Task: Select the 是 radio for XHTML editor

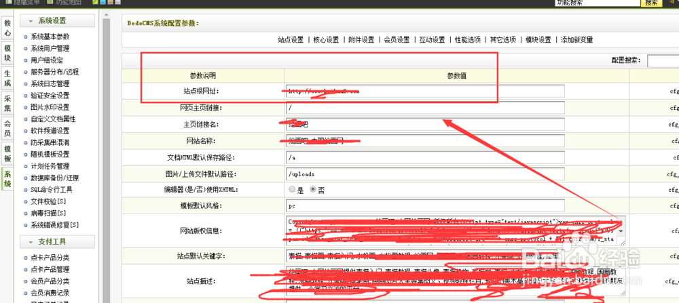Action: (x=292, y=189)
